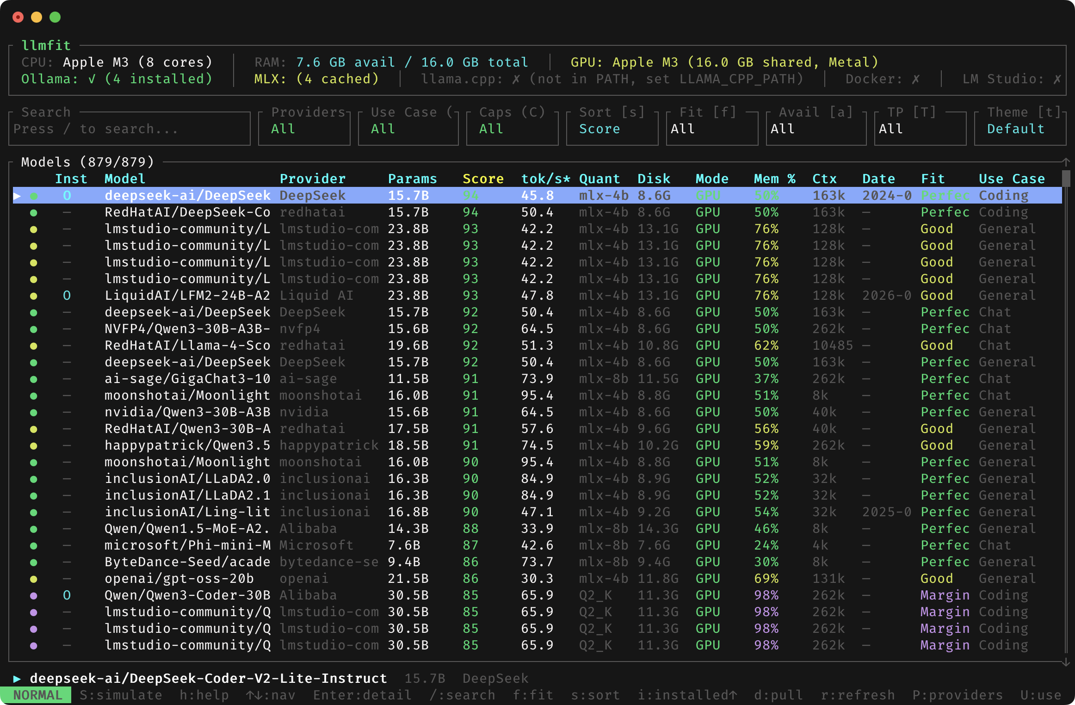
Task: Click green status dot of microsoft/Phi-mini-M row
Action: (x=34, y=546)
